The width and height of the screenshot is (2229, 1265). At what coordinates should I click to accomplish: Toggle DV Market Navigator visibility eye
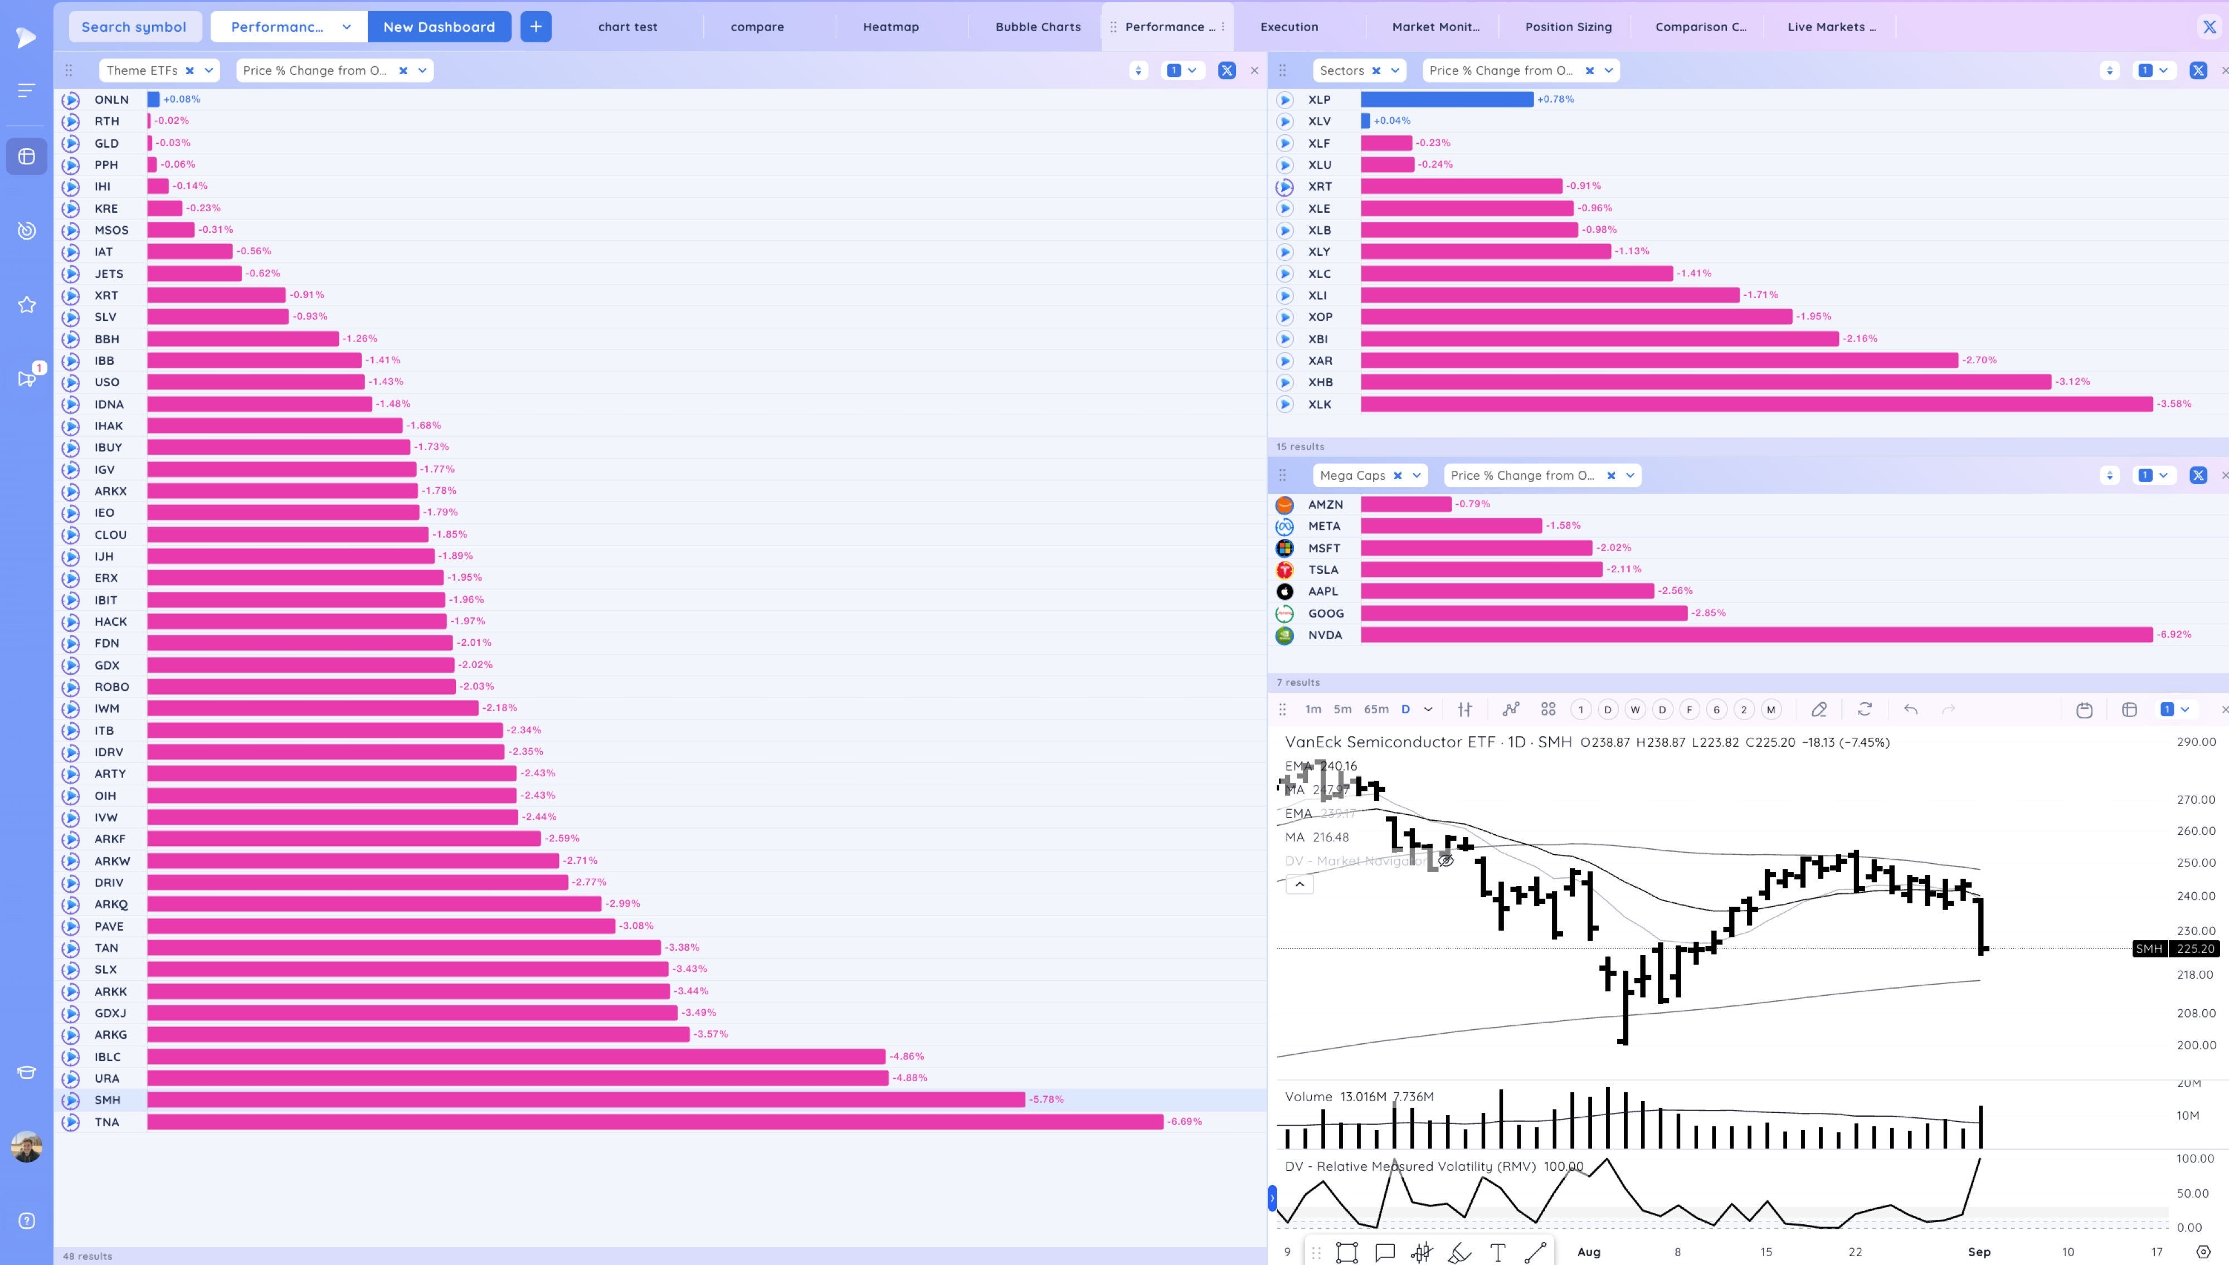[1446, 861]
